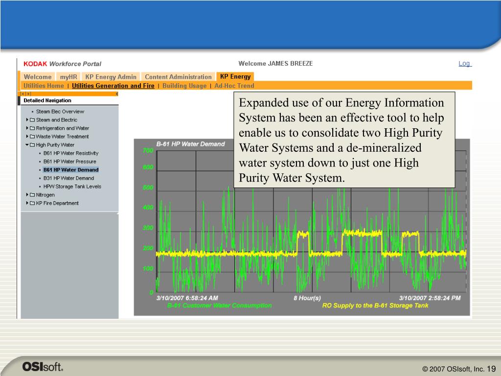This screenshot has height=376, width=501.
Task: Click the folder icon beside Nitrogen
Action: (x=32, y=195)
